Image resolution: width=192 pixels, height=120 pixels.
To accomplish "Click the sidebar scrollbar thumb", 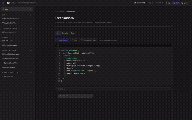I will pos(35,63).
